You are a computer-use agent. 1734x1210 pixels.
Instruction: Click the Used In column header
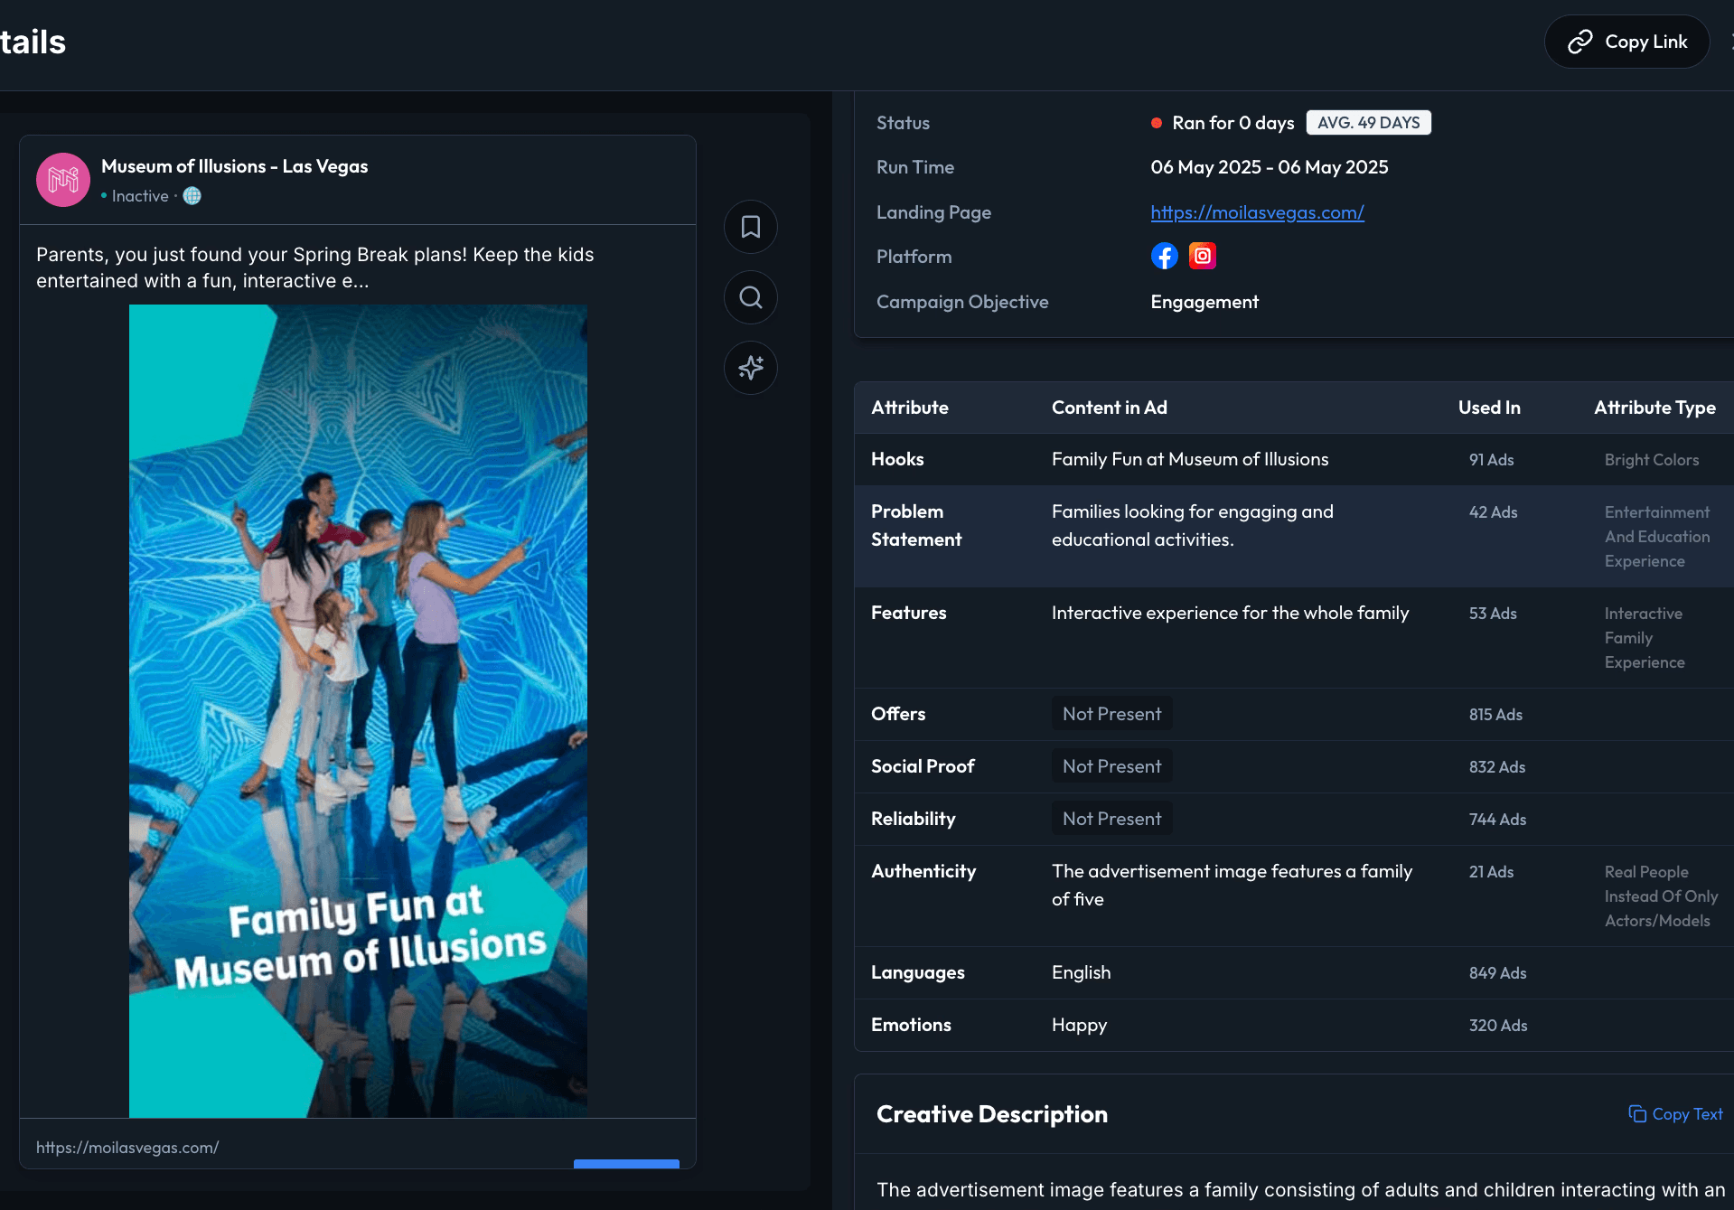point(1489,408)
